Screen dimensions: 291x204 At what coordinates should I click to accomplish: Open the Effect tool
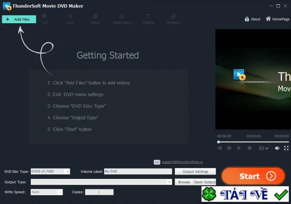95,19
